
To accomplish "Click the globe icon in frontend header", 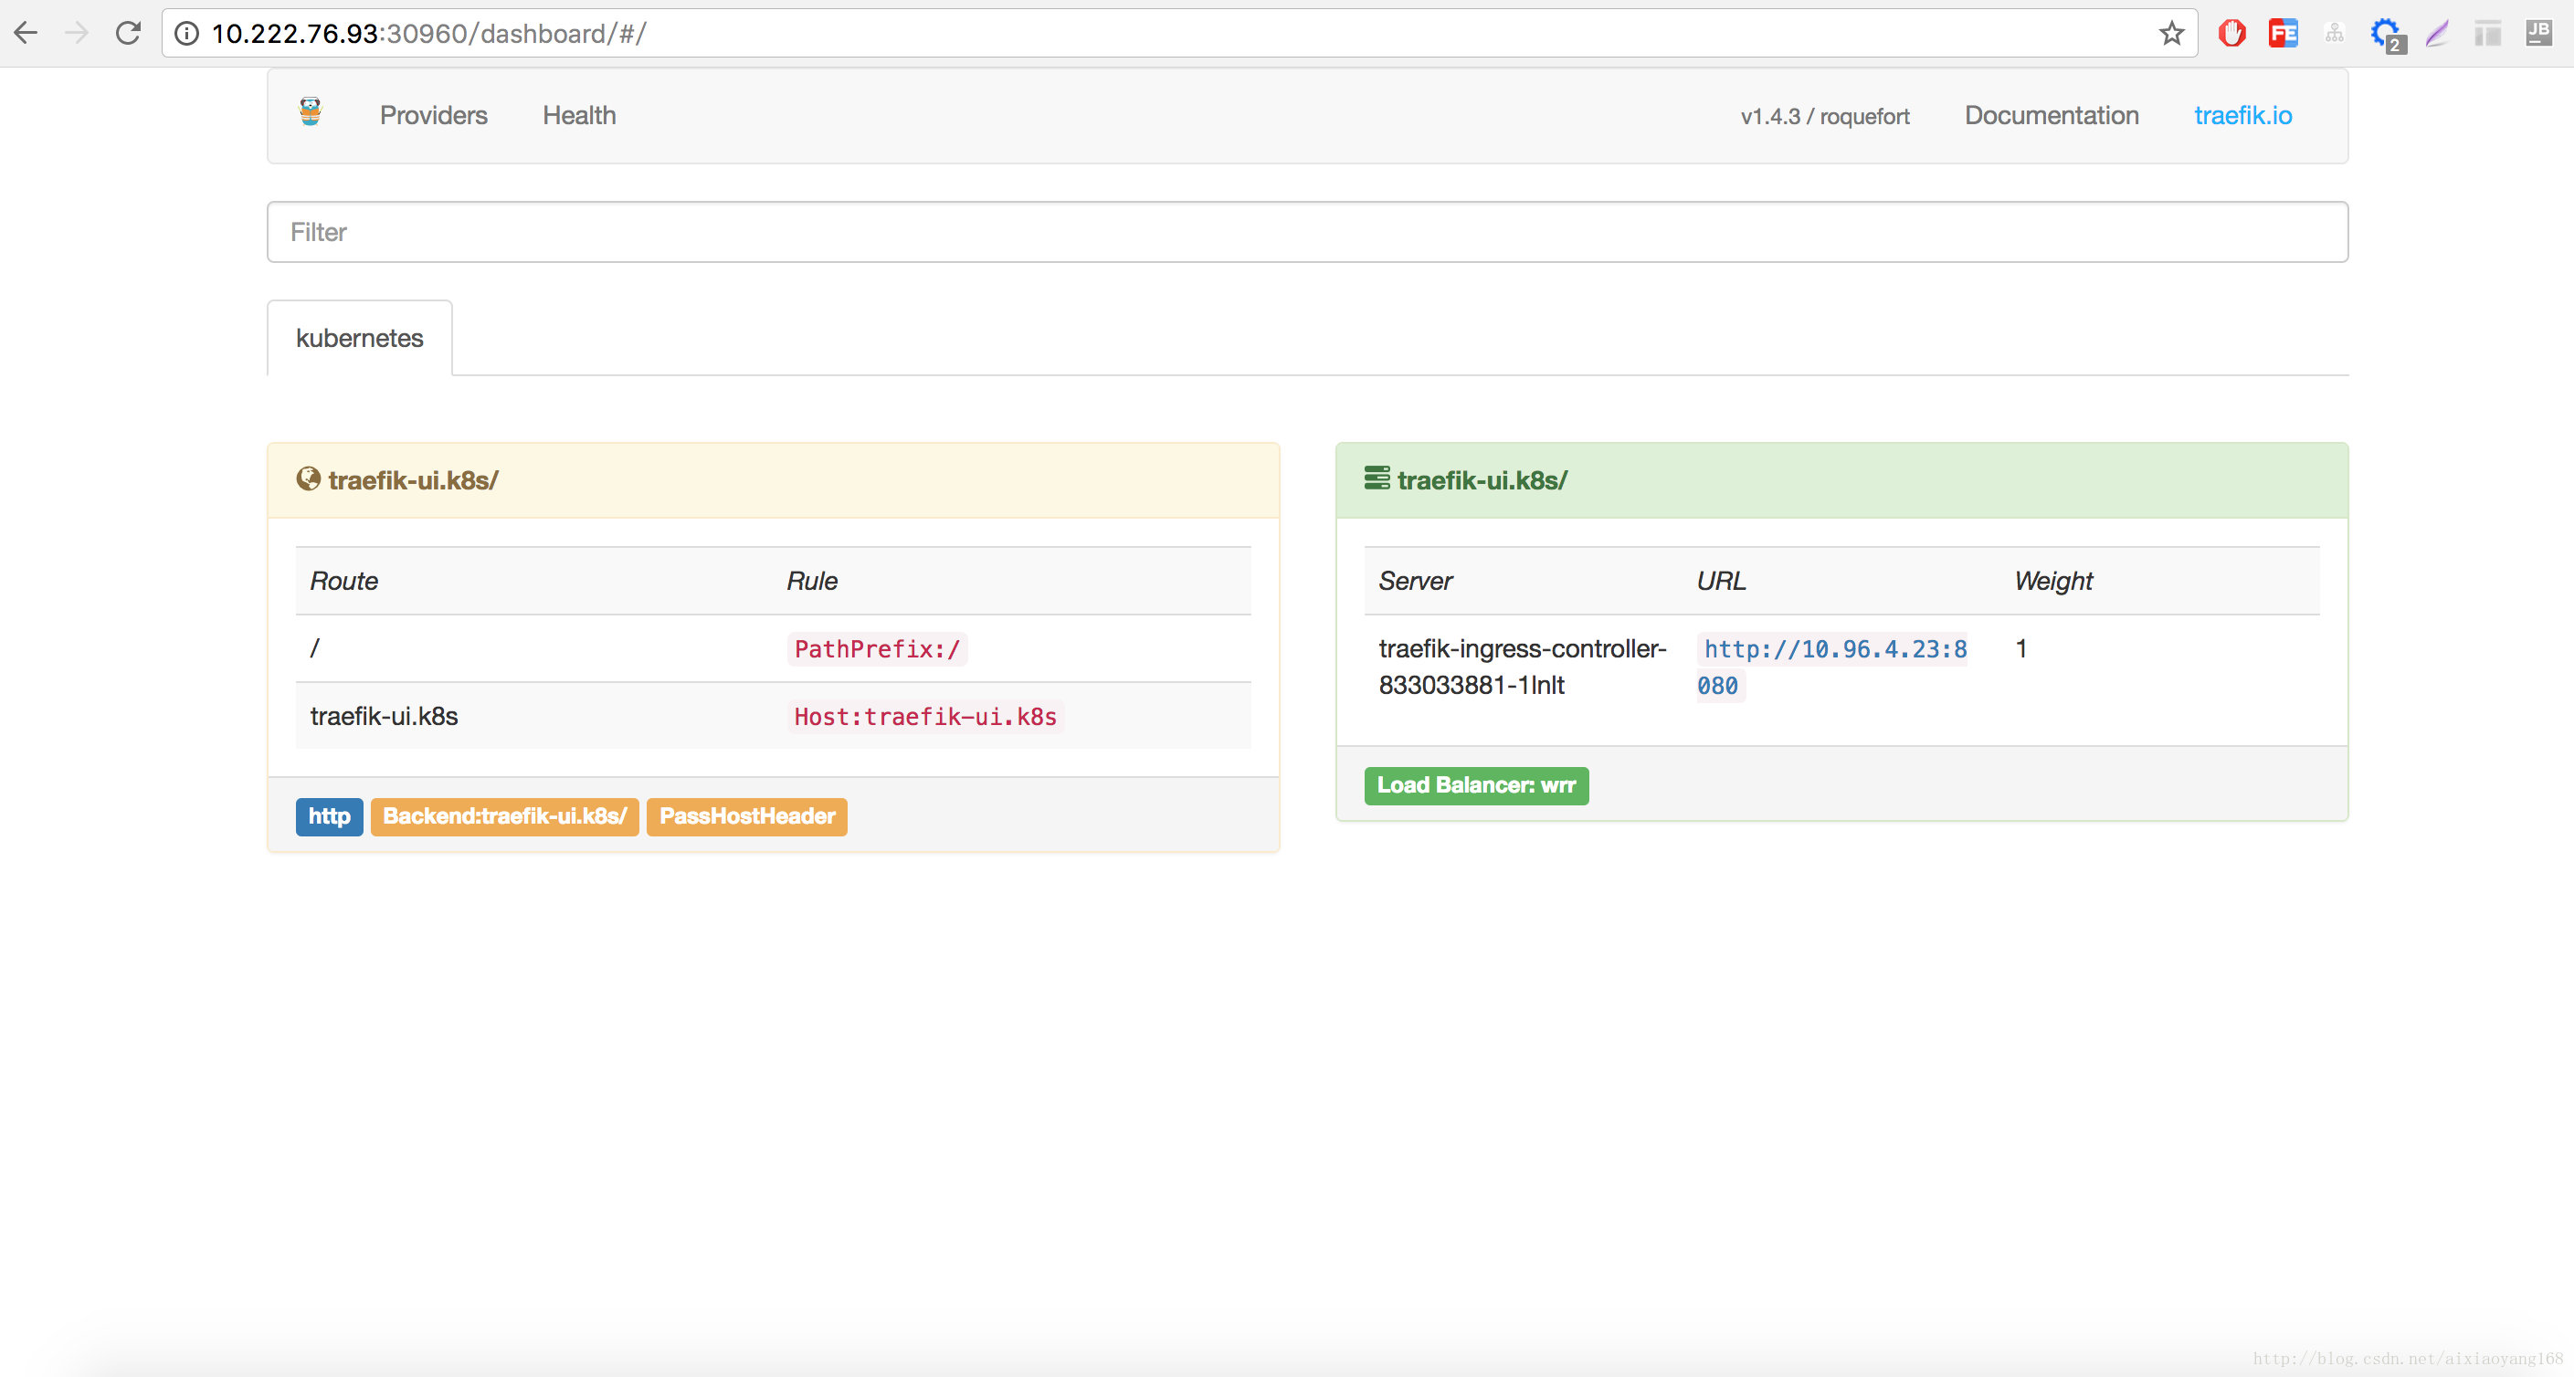I will (x=308, y=478).
